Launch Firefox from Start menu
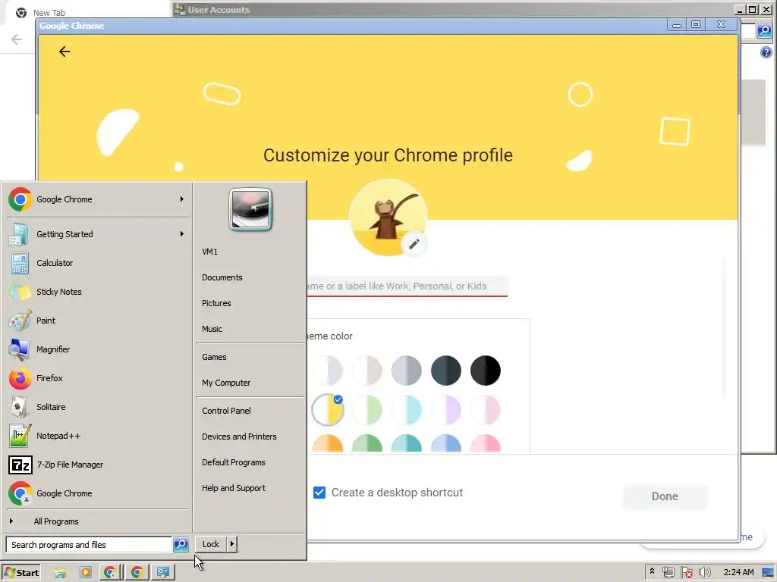The width and height of the screenshot is (777, 582). (98, 378)
